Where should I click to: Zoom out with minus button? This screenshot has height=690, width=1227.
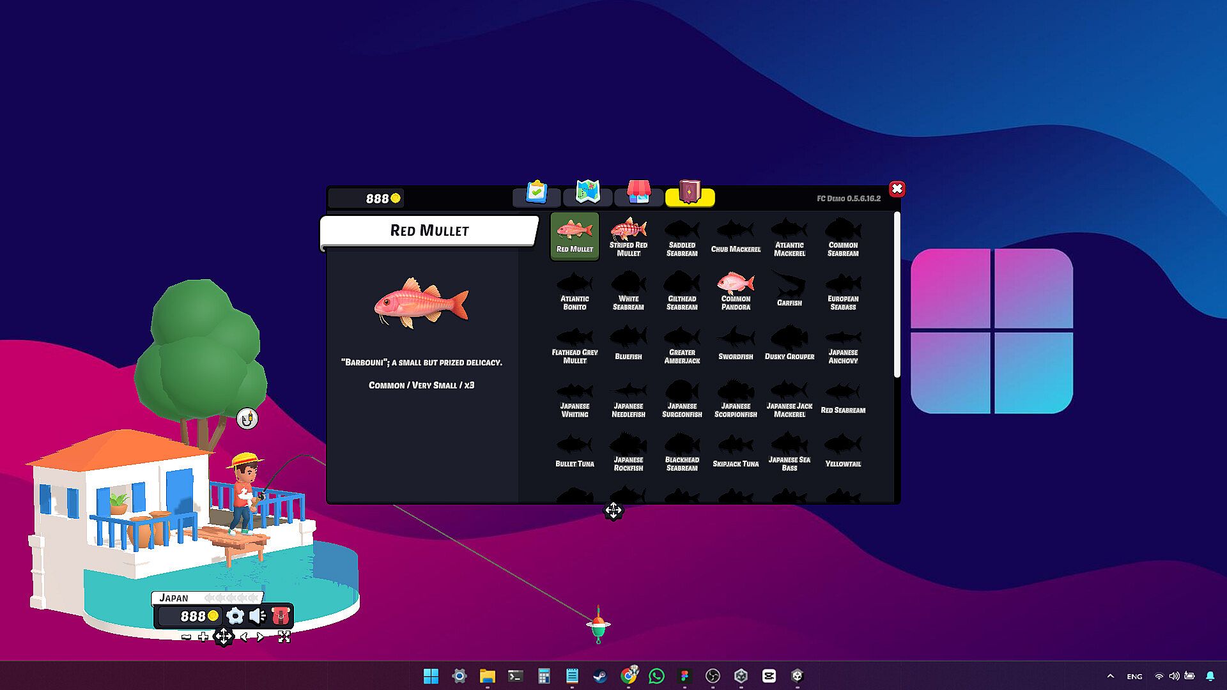[x=186, y=637]
